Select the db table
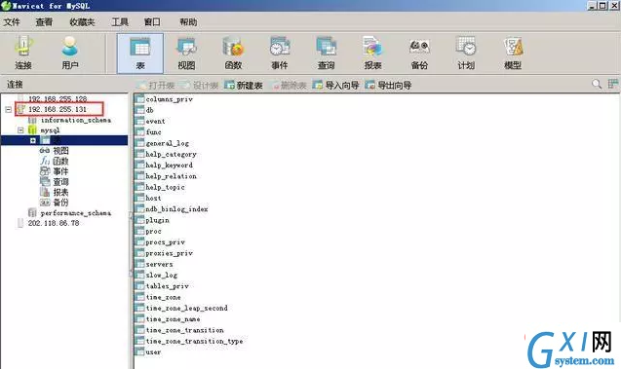This screenshot has height=369, width=621. 149,110
